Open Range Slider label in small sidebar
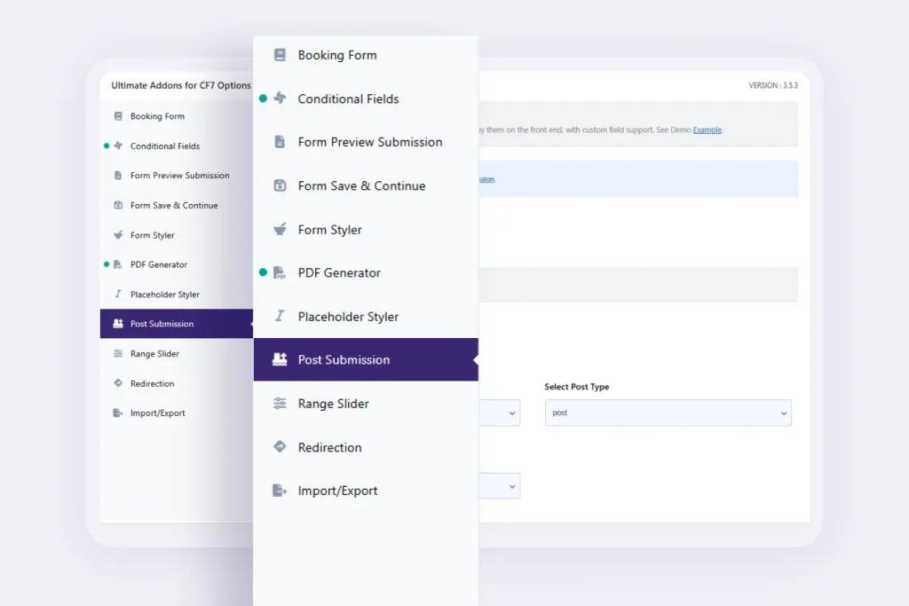Image resolution: width=909 pixels, height=606 pixels. click(154, 353)
